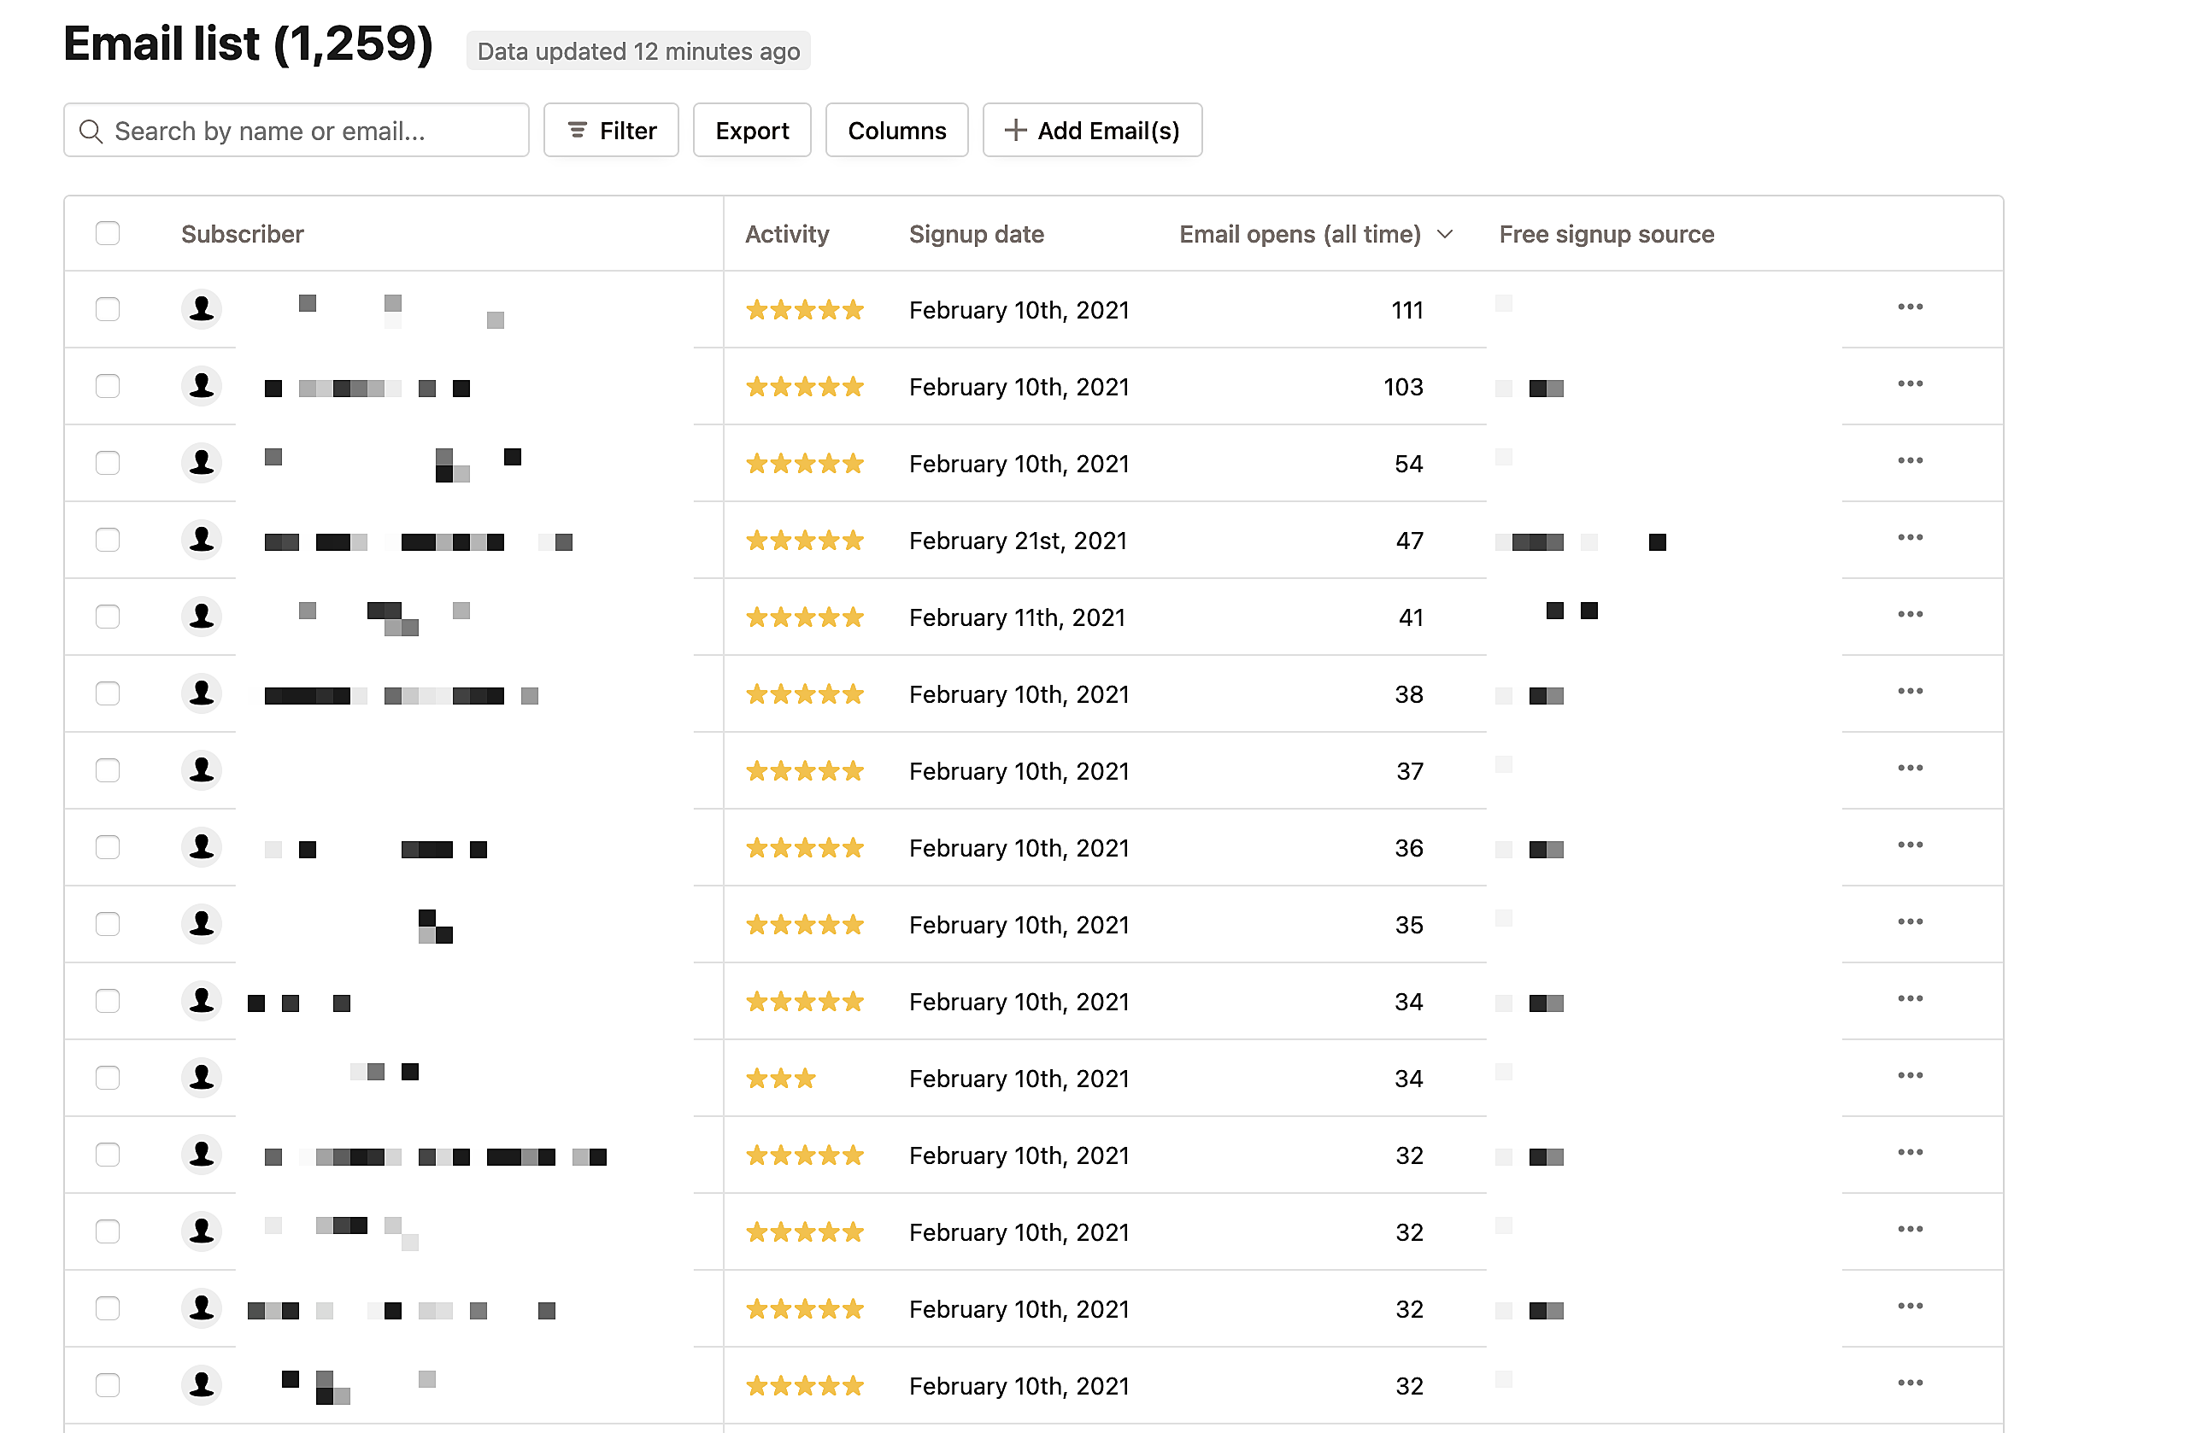
Task: Click avatar icon of 54-opens subscriber
Action: point(202,463)
